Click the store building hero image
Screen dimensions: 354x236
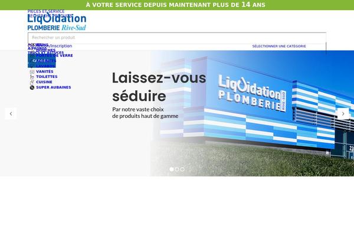click(252, 113)
